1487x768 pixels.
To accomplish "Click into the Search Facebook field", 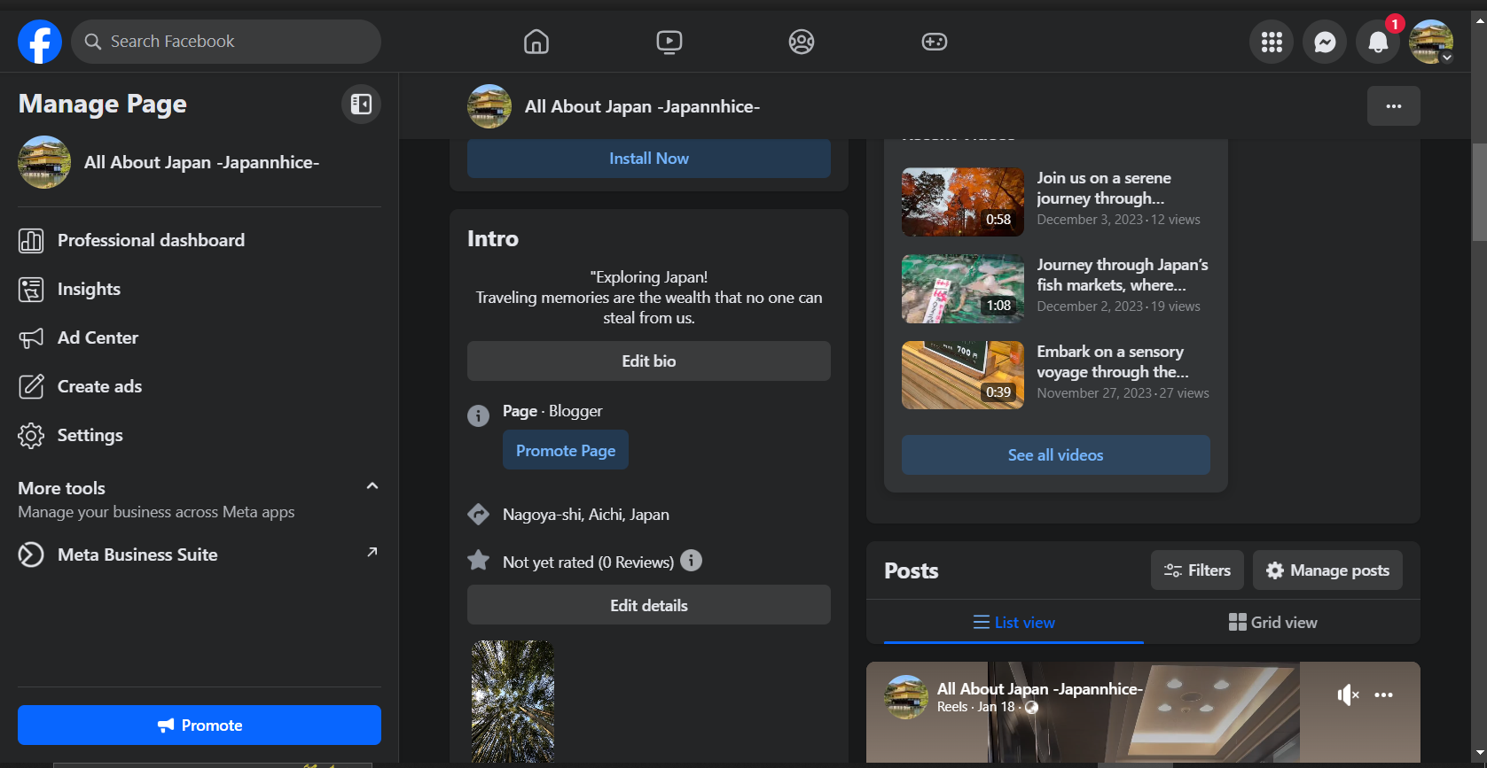I will 226,42.
